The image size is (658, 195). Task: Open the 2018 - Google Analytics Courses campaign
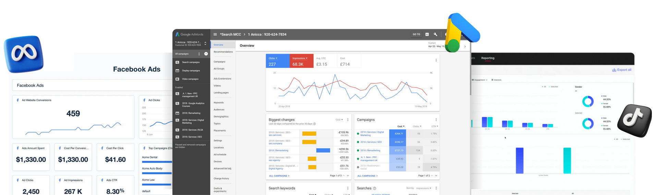191,105
